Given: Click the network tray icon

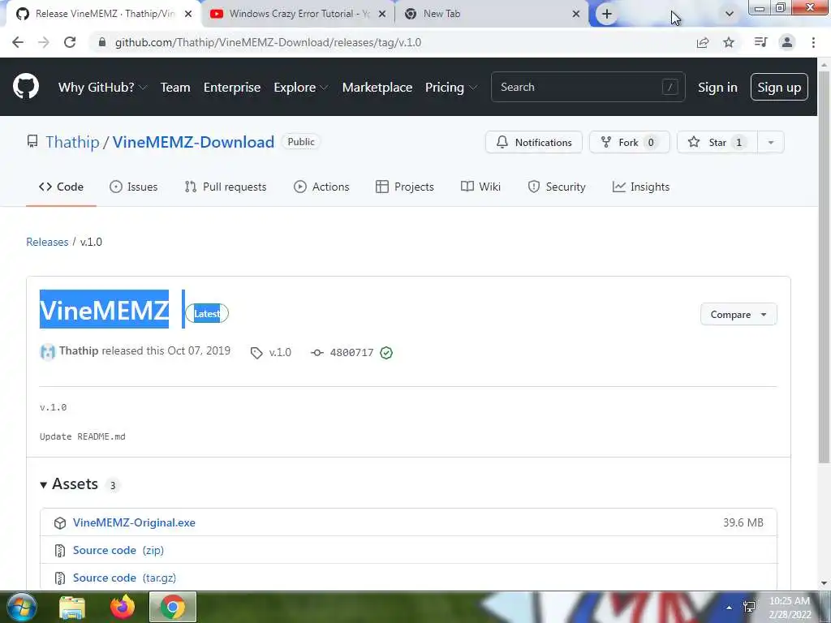Looking at the screenshot, I should 749,607.
